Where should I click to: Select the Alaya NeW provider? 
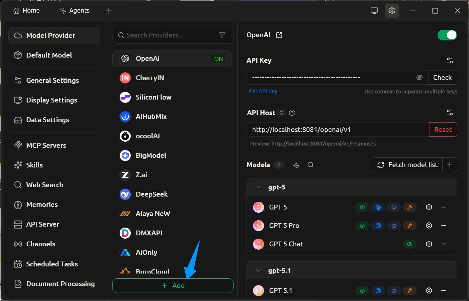(x=172, y=214)
